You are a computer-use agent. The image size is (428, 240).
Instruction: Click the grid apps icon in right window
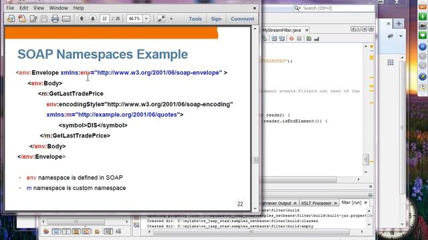[x=391, y=62]
